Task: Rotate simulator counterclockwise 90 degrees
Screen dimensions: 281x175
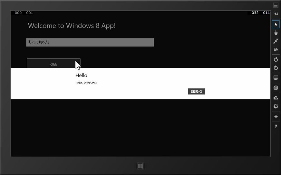Action: 276,68
